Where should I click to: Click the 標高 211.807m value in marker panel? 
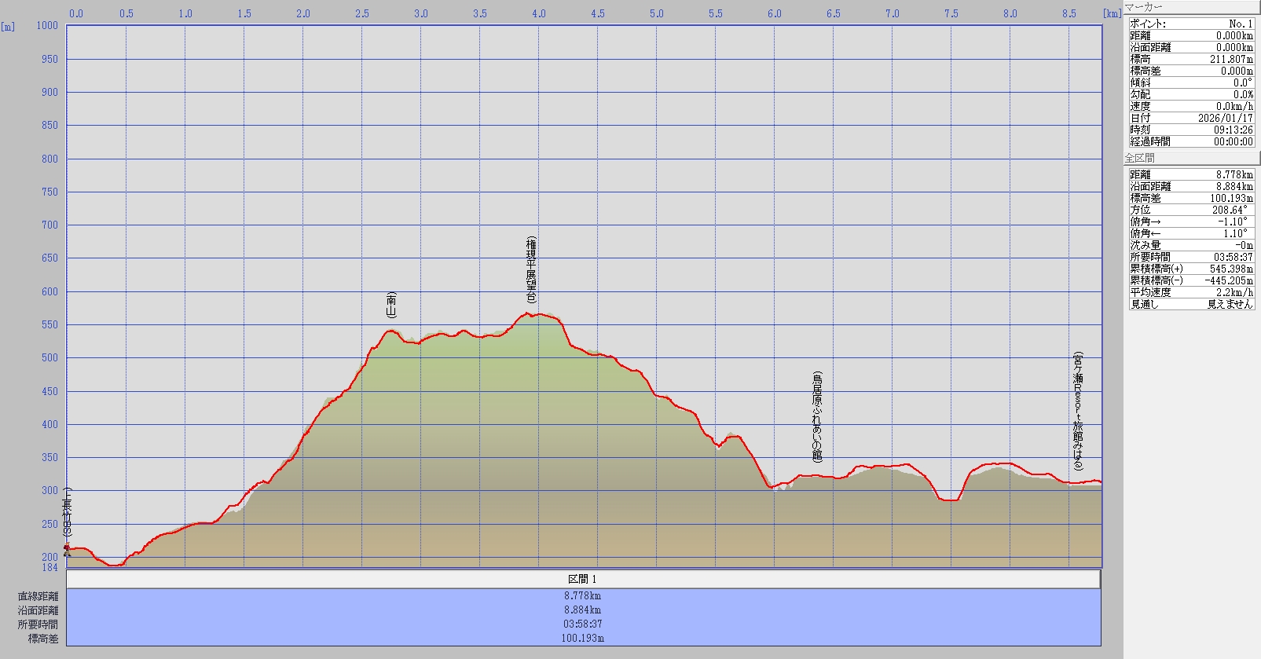point(1230,59)
